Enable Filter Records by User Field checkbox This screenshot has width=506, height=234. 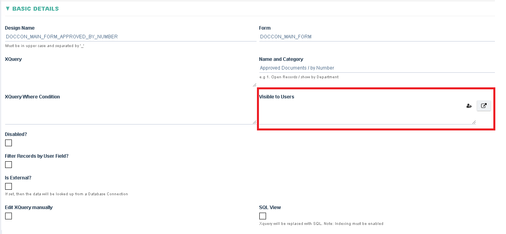[8, 164]
